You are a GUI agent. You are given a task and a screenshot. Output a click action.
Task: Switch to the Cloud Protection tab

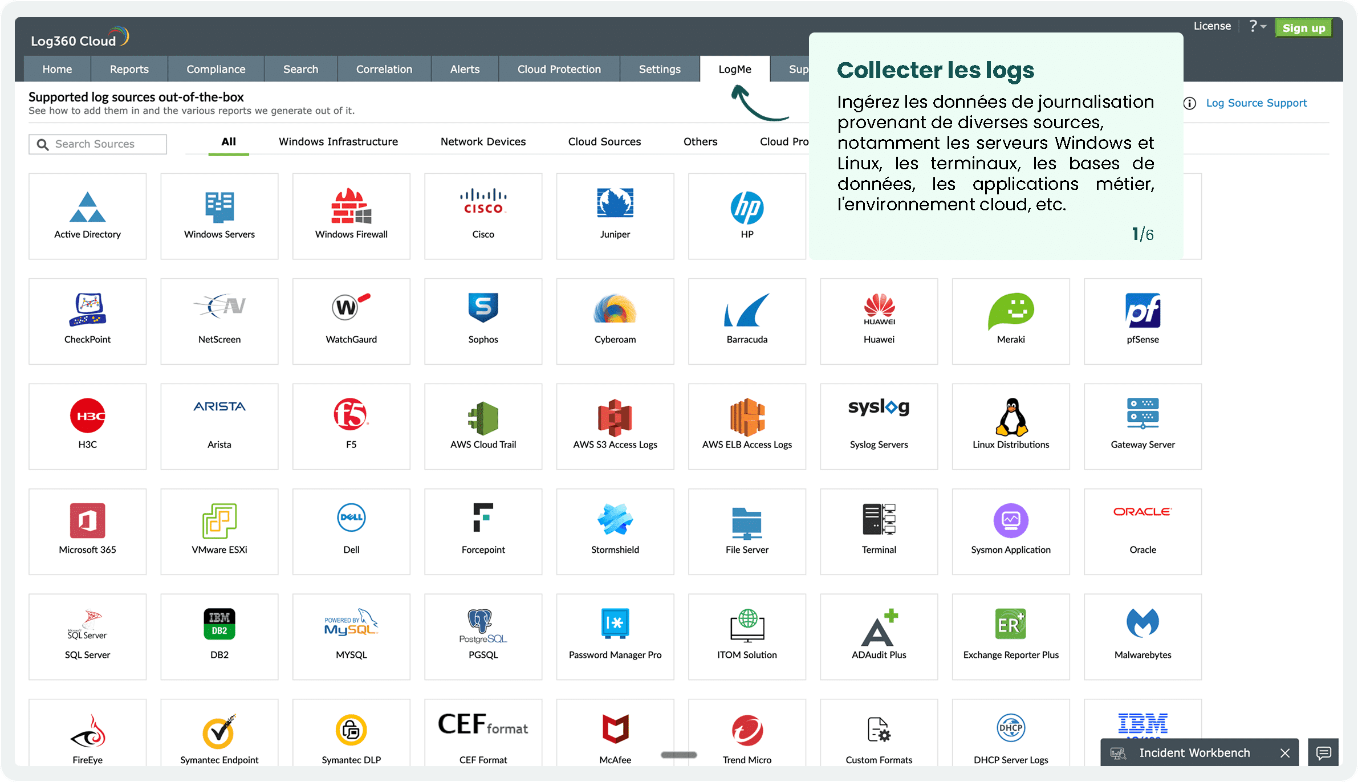(559, 69)
